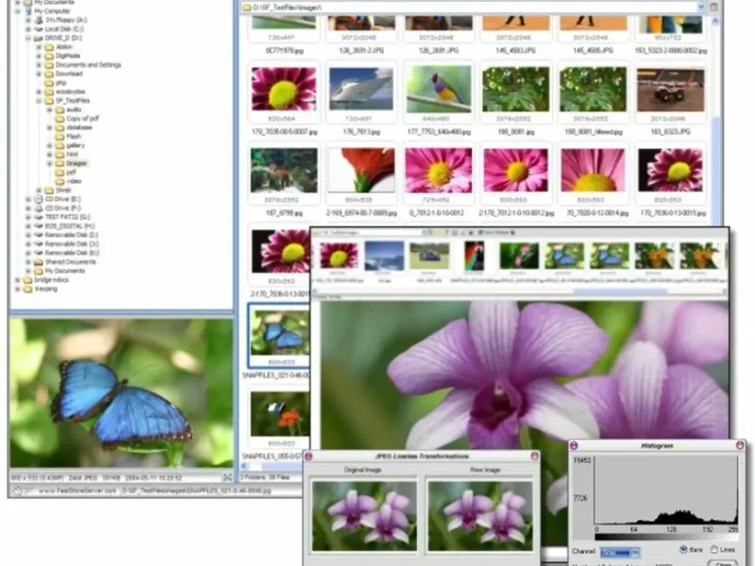The width and height of the screenshot is (755, 566).
Task: Select the toy car thumbnail 183_8323.JPG
Action: [x=670, y=90]
